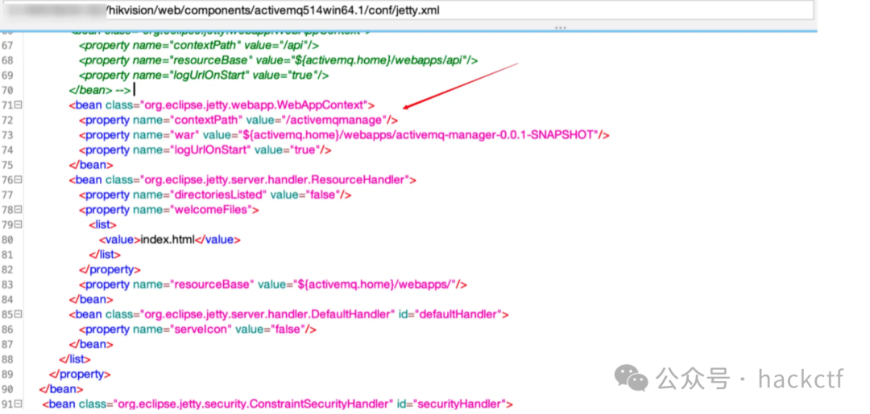870x414 pixels.
Task: Collapse the ConstraintSecurityHandler bean fold at line 91
Action: [x=18, y=404]
